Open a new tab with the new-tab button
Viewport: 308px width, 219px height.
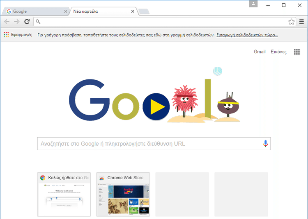click(x=144, y=12)
